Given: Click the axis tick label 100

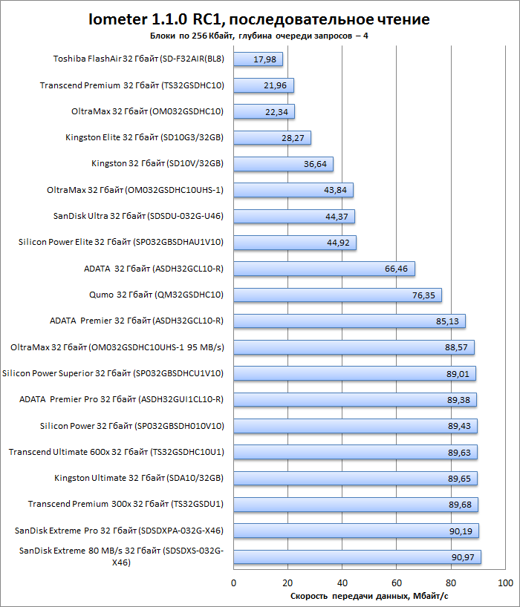Looking at the screenshot, I should point(505,583).
